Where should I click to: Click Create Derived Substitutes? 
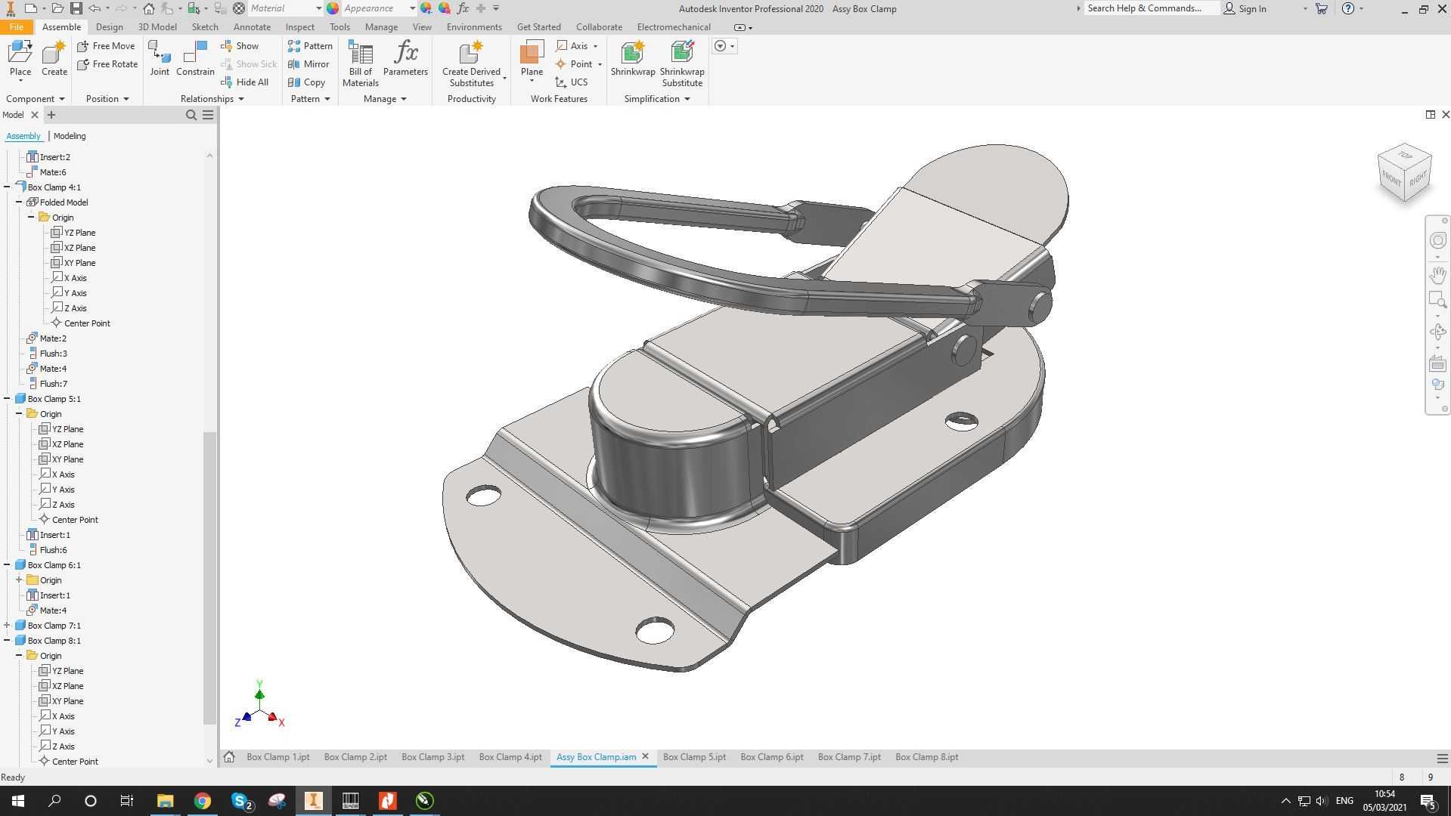[x=472, y=63]
